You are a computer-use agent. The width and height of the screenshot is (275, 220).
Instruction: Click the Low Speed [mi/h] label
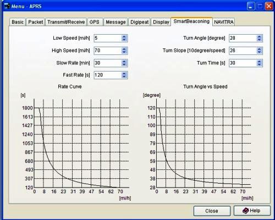coord(71,38)
